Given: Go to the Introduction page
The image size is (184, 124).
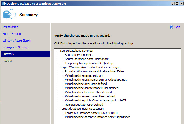Looking at the screenshot, I should (x=10, y=27).
